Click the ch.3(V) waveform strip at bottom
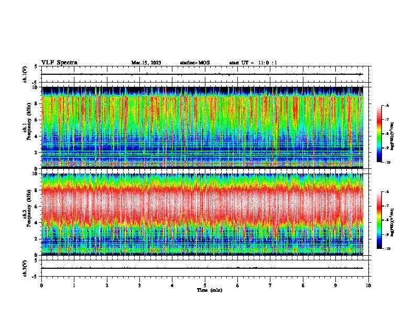 tap(205, 268)
